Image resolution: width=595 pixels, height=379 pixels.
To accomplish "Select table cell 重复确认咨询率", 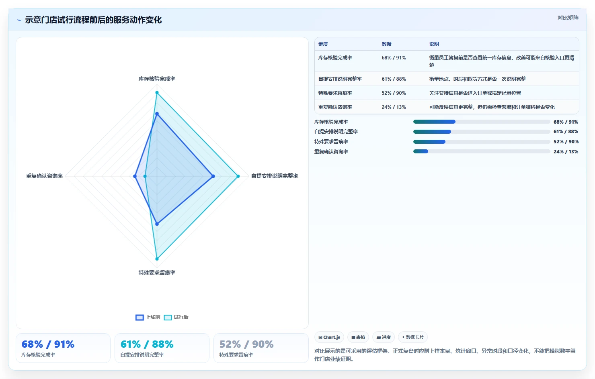I will [x=335, y=107].
